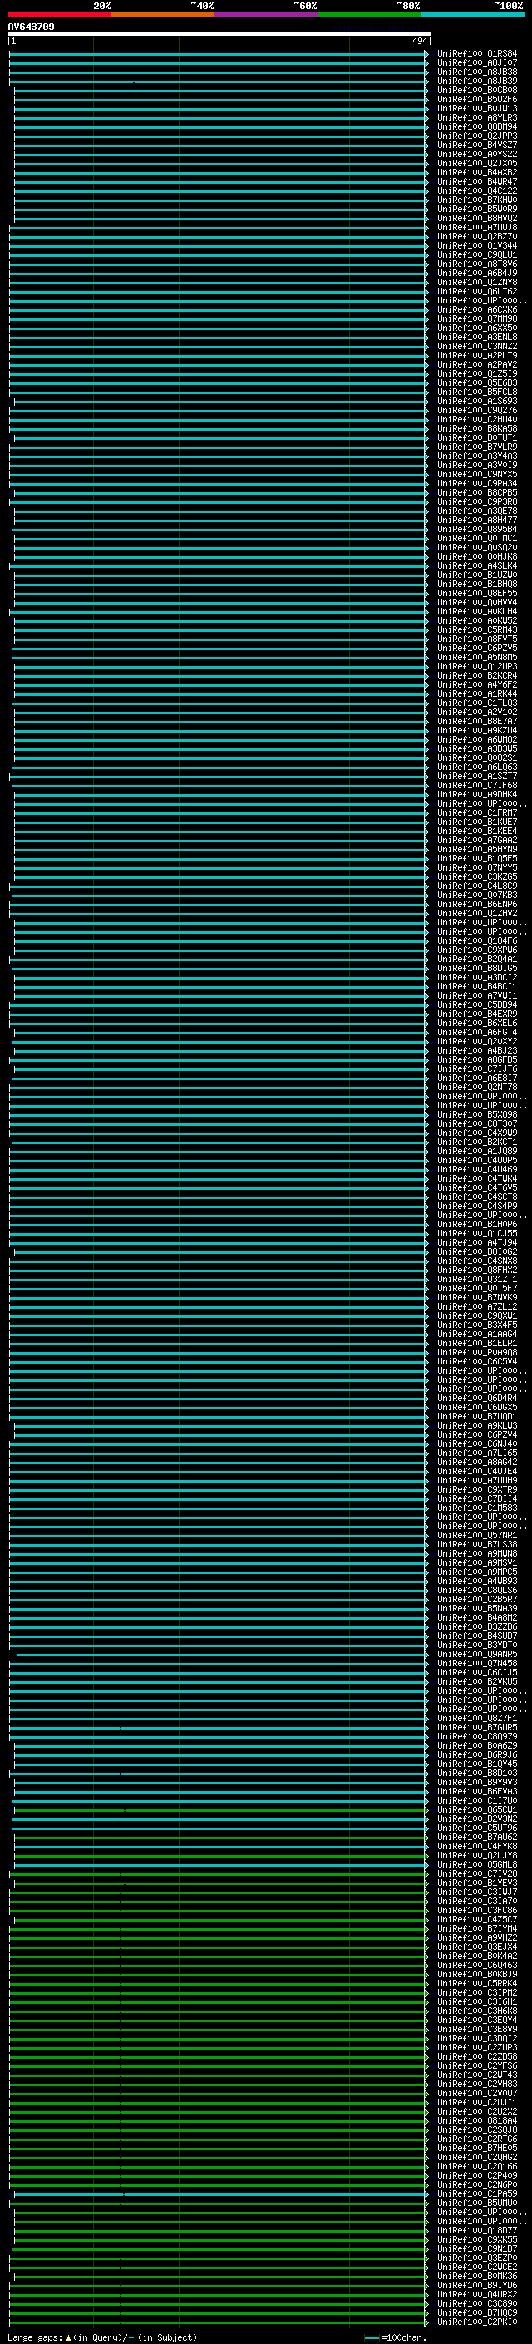This screenshot has width=532, height=2344.
Task: Select hit label UniRef100_A4BJ23
Action: point(476,1051)
